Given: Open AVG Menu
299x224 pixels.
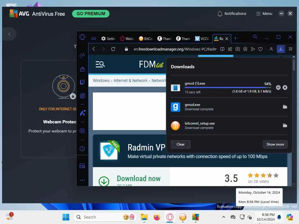Looking at the screenshot, I should (264, 14).
